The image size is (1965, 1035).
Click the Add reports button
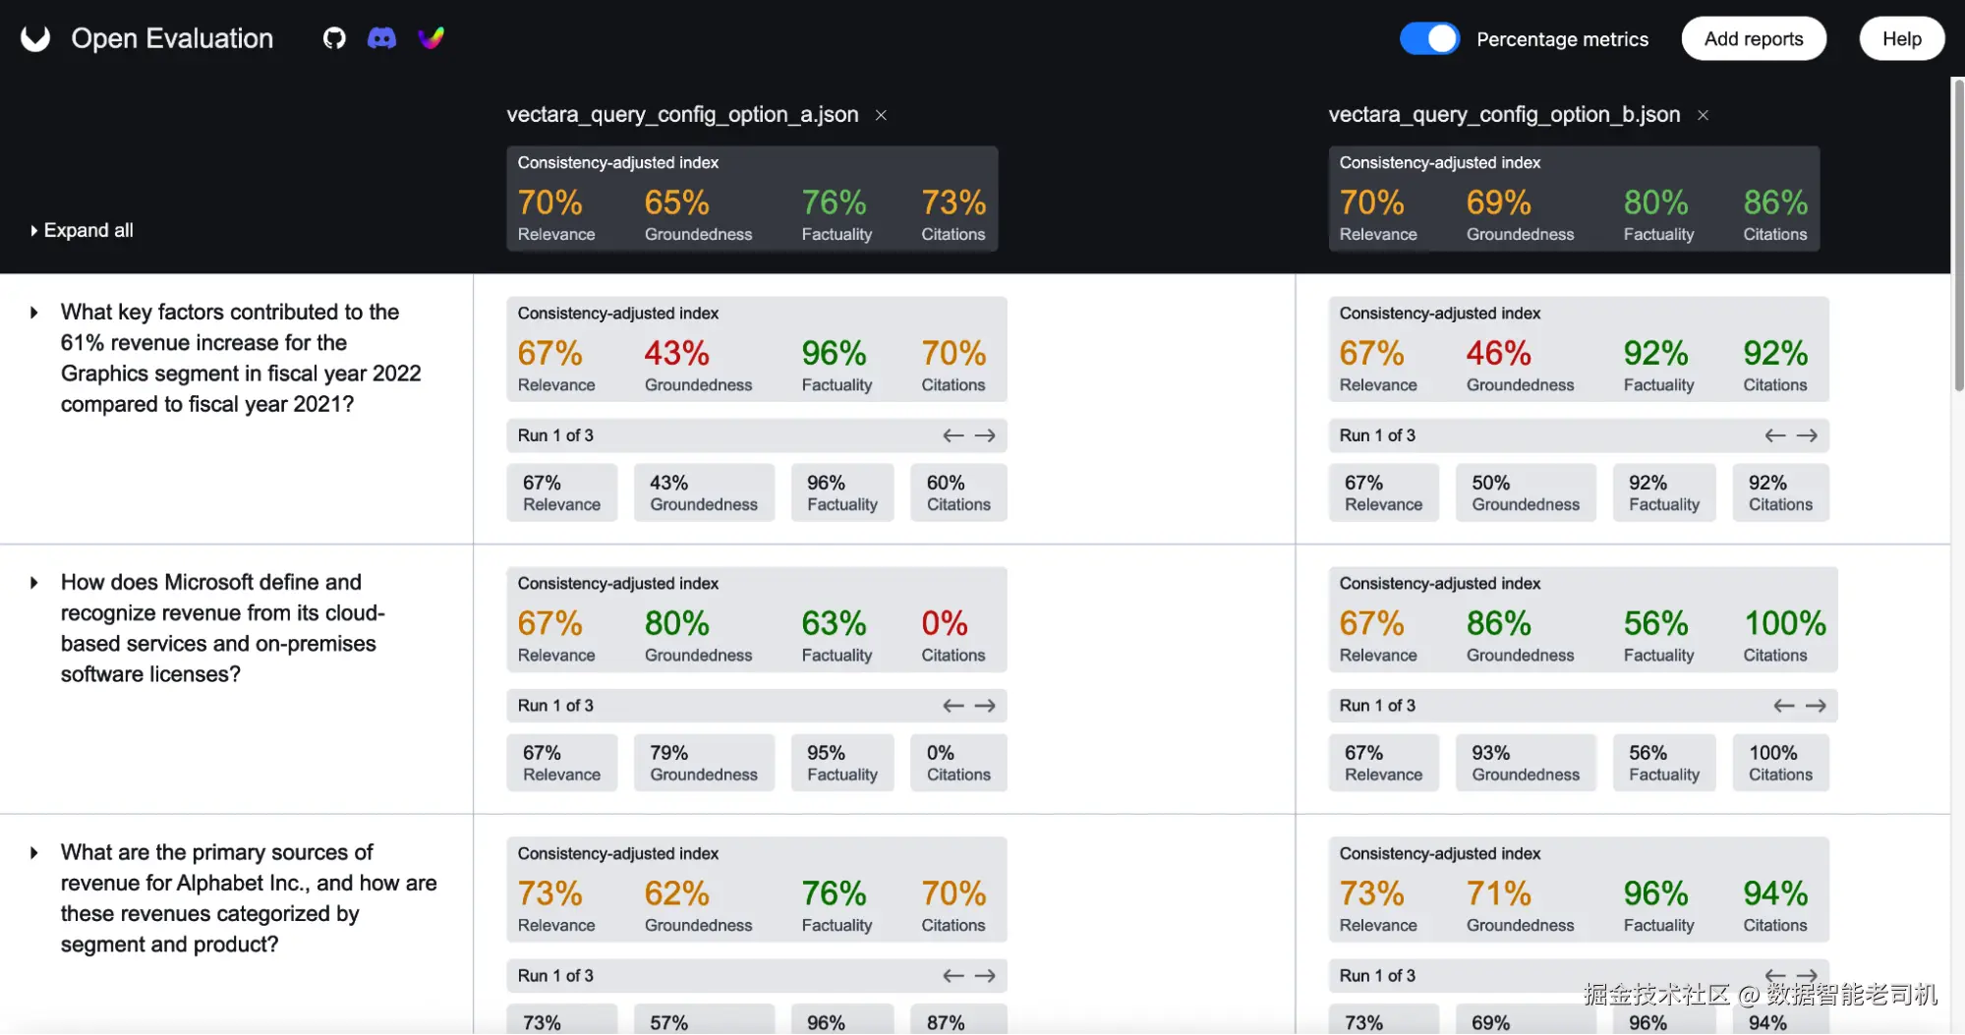point(1754,38)
